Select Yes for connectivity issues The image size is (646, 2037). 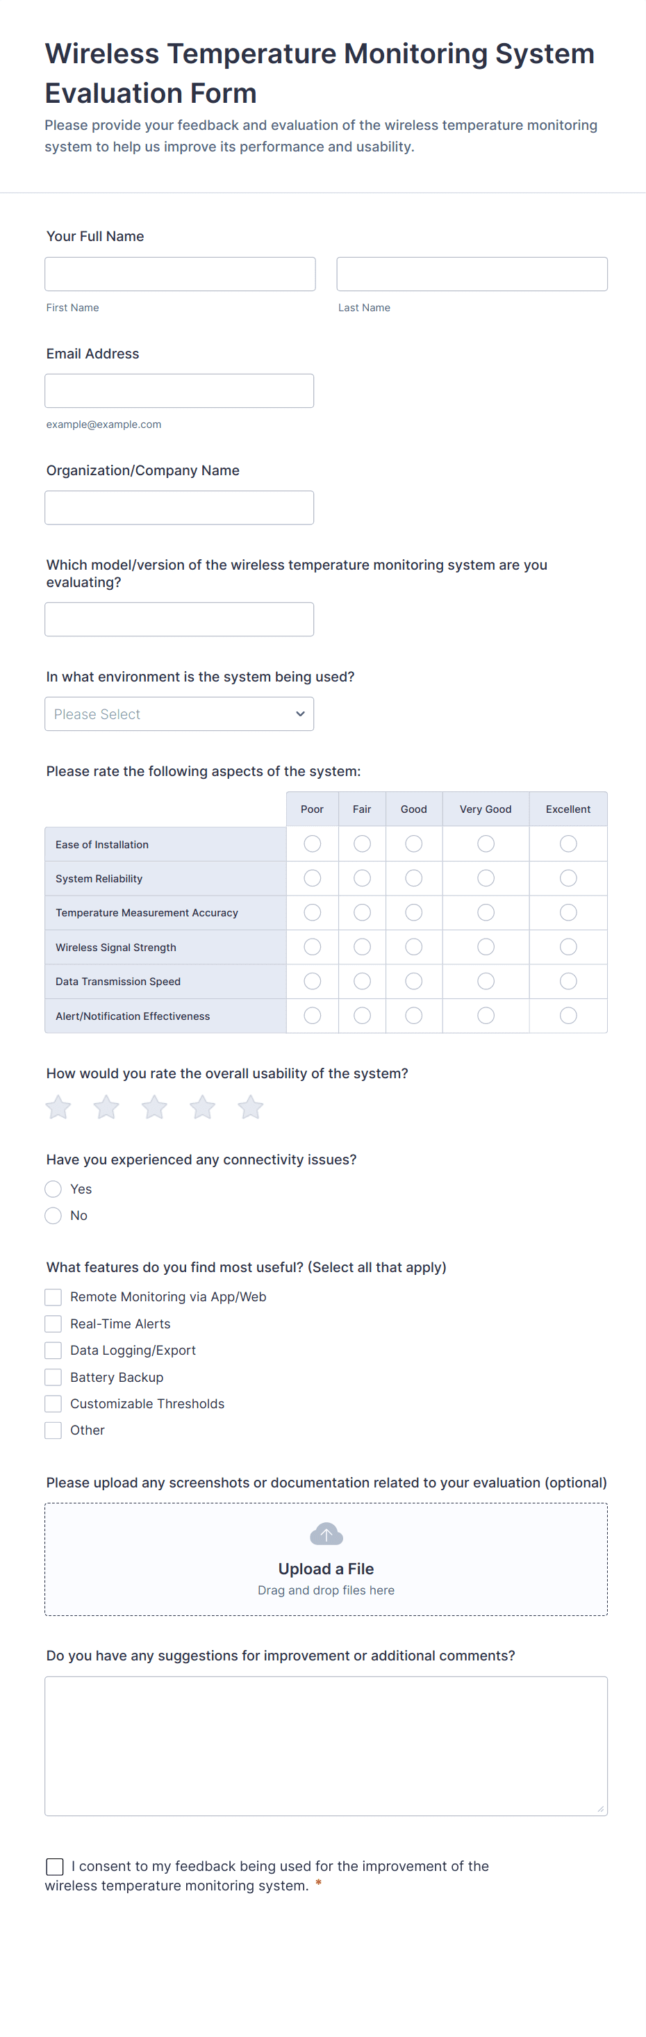pyautogui.click(x=53, y=1189)
